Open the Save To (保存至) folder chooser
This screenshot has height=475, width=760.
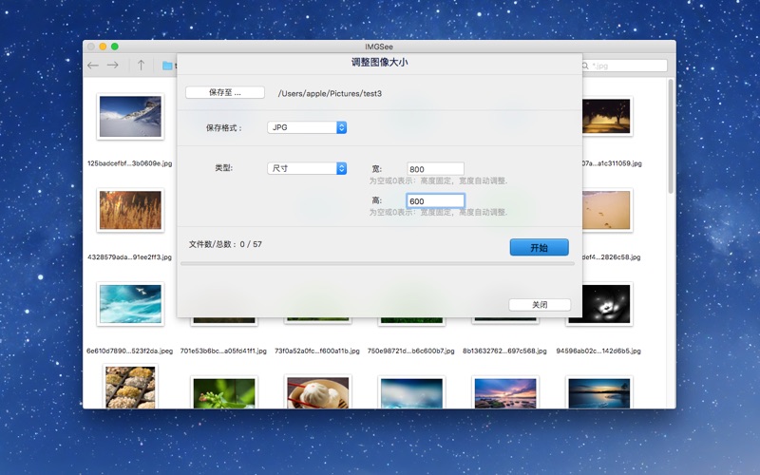(225, 92)
